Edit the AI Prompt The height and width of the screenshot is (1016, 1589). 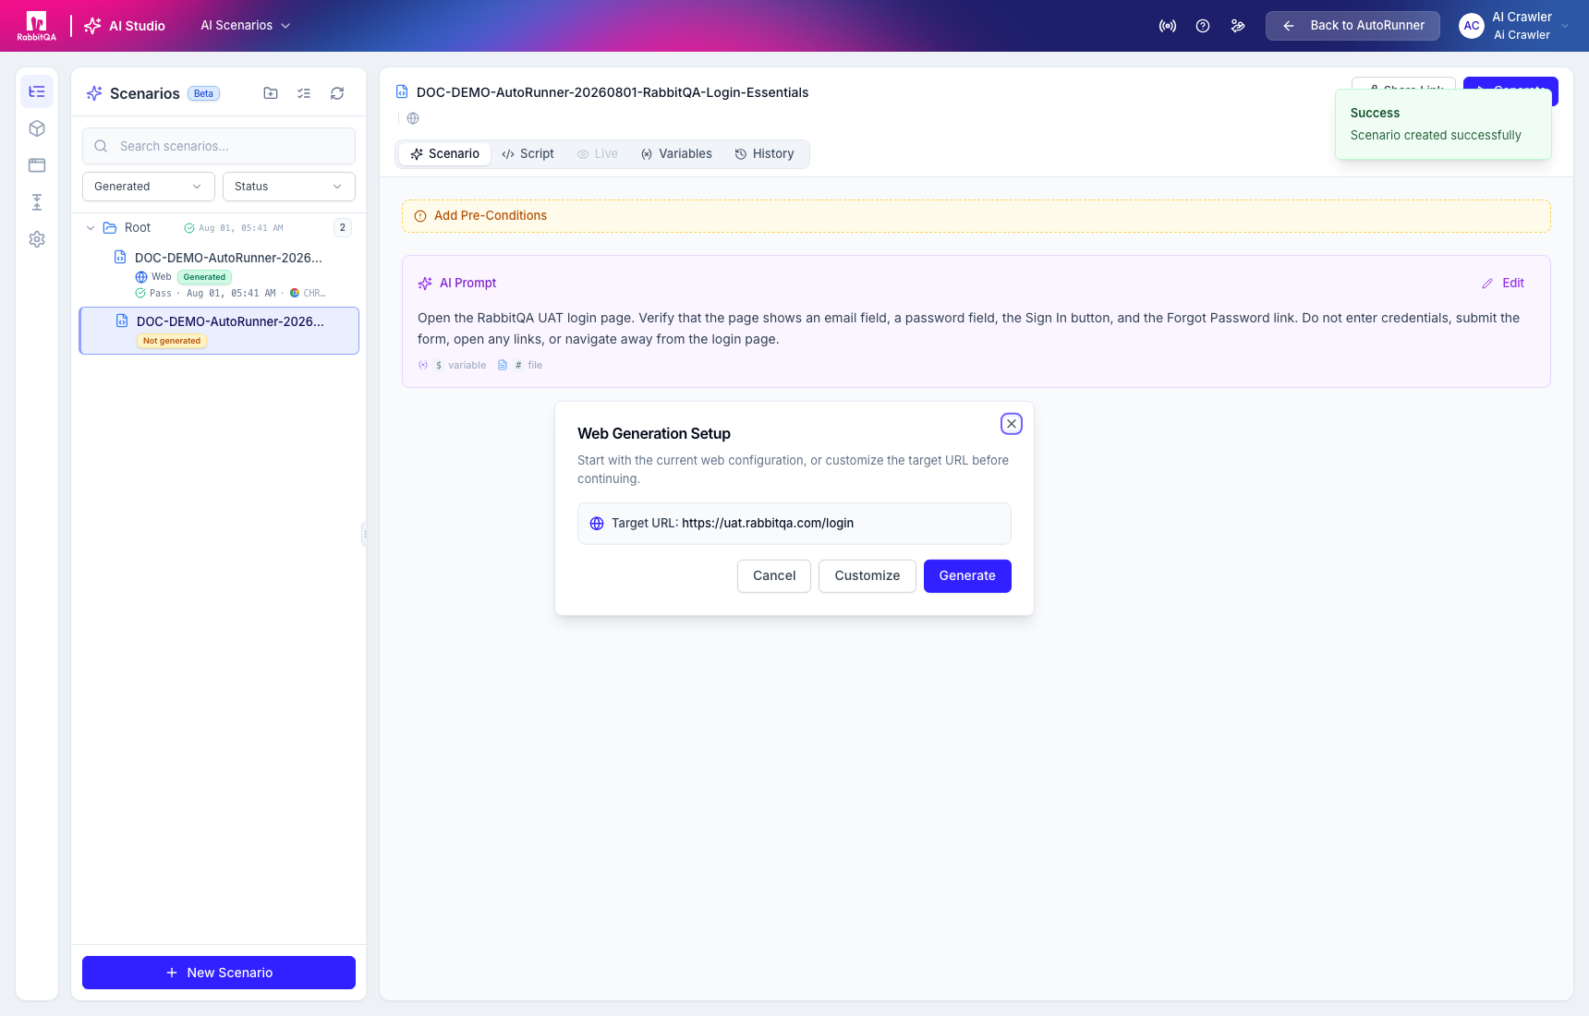[x=1503, y=284]
